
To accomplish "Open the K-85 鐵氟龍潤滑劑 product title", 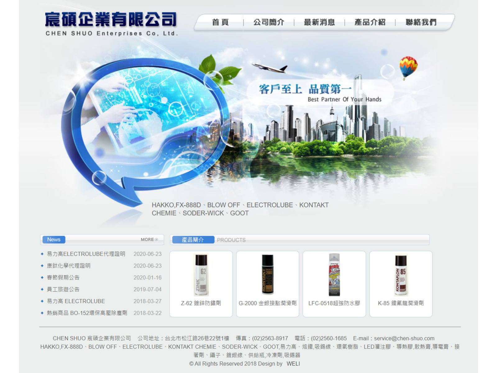I will (401, 303).
